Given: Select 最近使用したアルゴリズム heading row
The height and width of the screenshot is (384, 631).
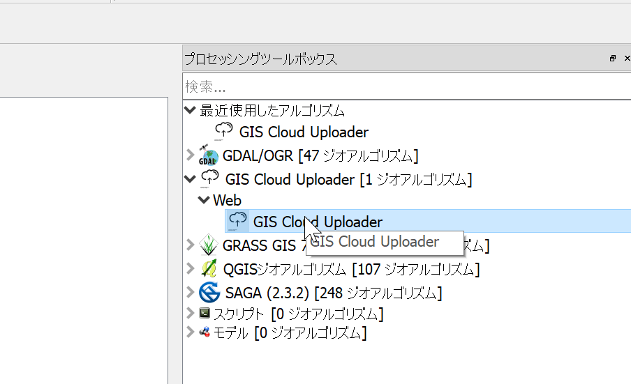Looking at the screenshot, I should [x=272, y=110].
